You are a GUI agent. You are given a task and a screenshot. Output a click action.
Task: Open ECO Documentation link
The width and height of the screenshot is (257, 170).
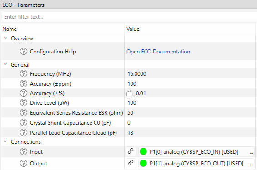[158, 52]
